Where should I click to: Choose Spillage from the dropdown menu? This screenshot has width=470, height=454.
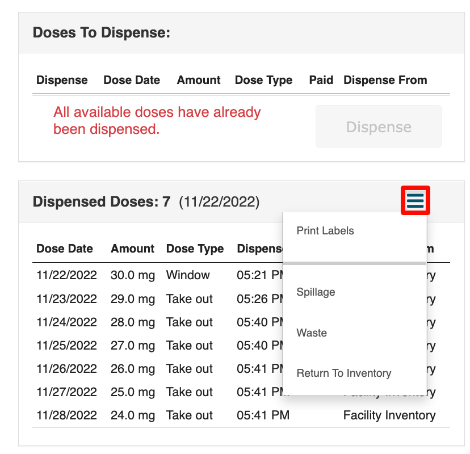[x=316, y=292]
